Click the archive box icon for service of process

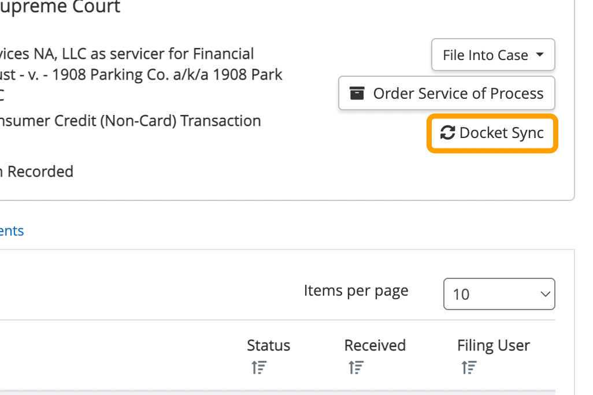pyautogui.click(x=357, y=94)
